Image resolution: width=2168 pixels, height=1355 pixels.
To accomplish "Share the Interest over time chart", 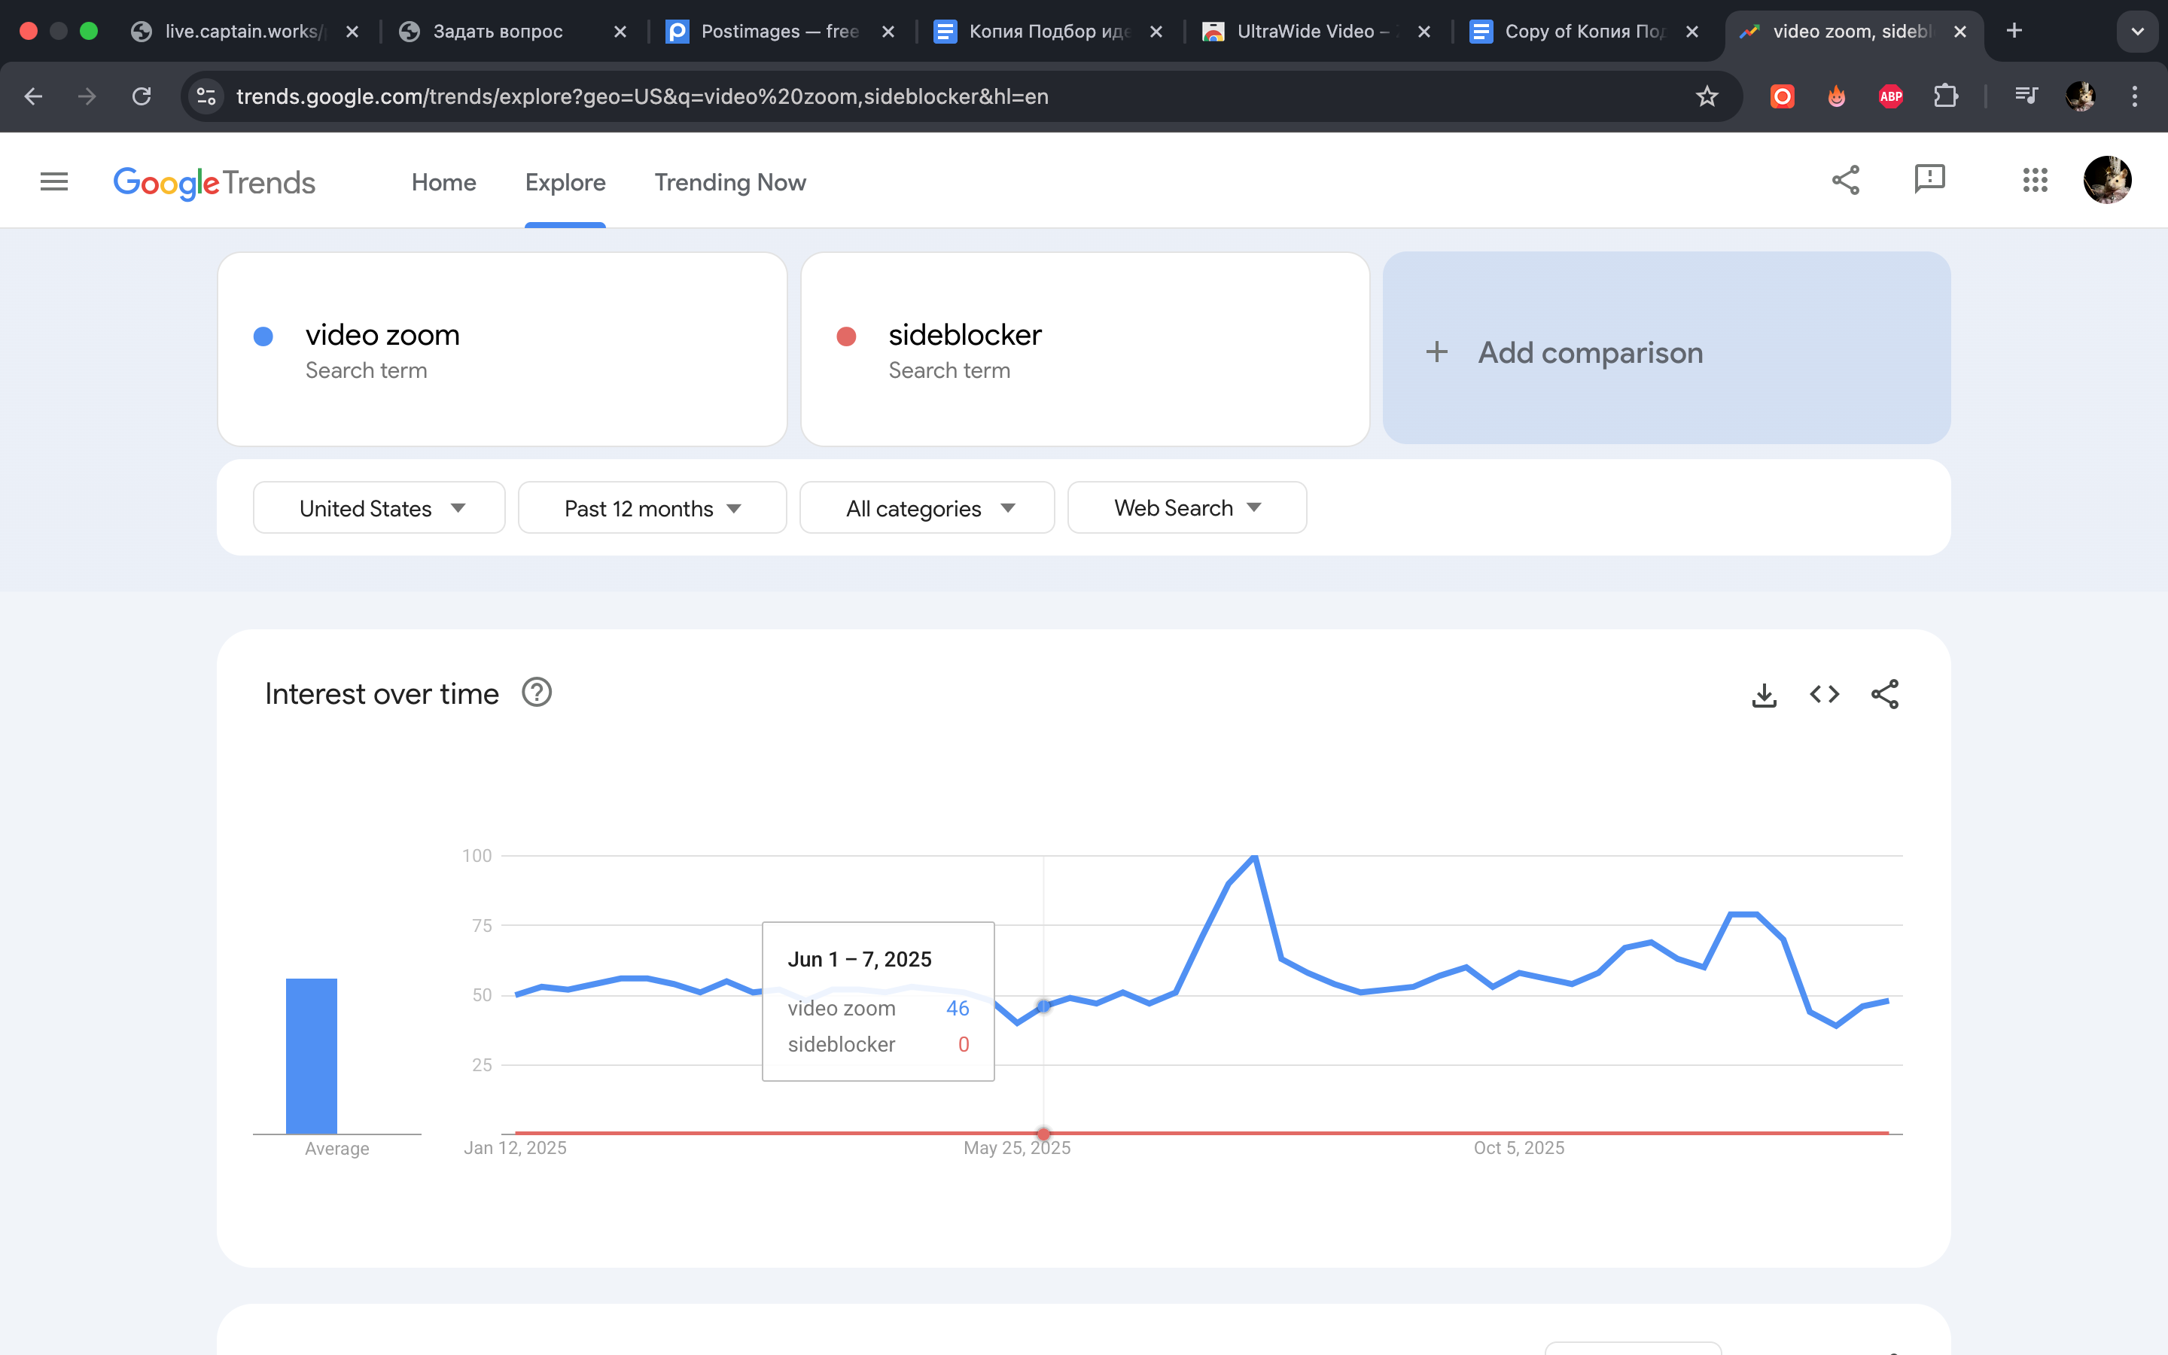I will [1884, 695].
